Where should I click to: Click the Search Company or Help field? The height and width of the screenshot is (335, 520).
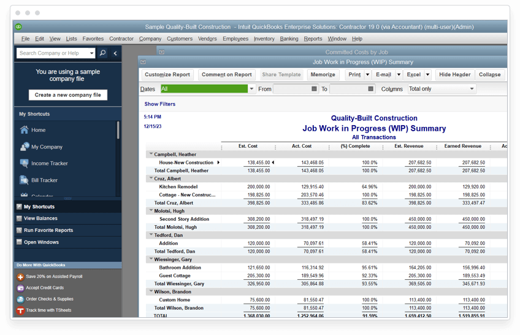[x=53, y=53]
